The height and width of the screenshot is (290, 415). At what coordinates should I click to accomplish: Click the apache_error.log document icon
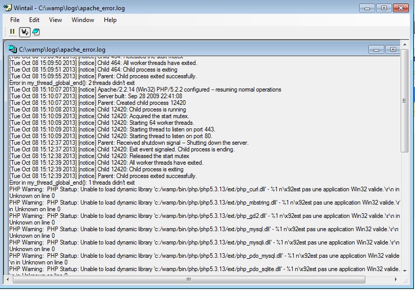pyautogui.click(x=13, y=50)
